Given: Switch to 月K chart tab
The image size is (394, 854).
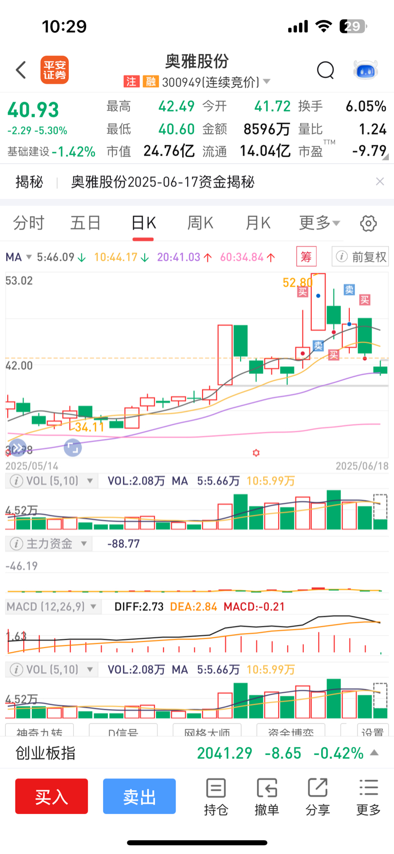Looking at the screenshot, I should click(x=258, y=223).
